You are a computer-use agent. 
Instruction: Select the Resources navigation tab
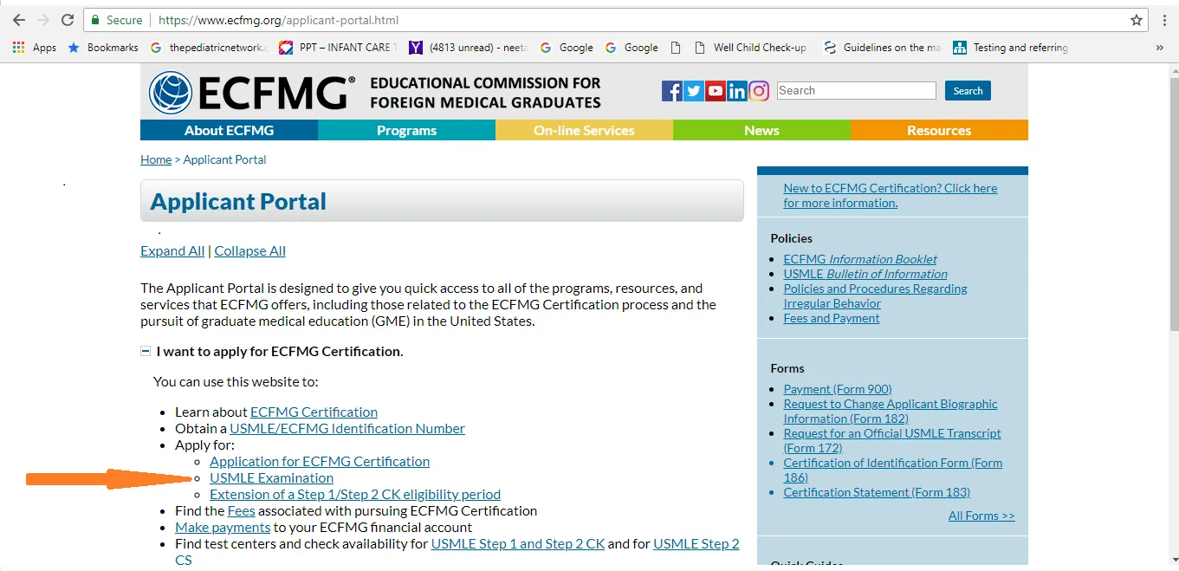938,130
